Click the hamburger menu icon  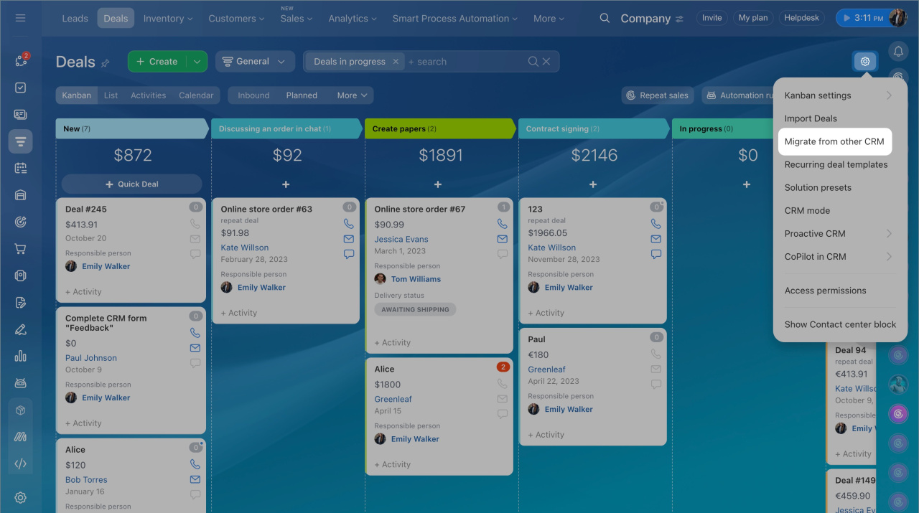20,18
